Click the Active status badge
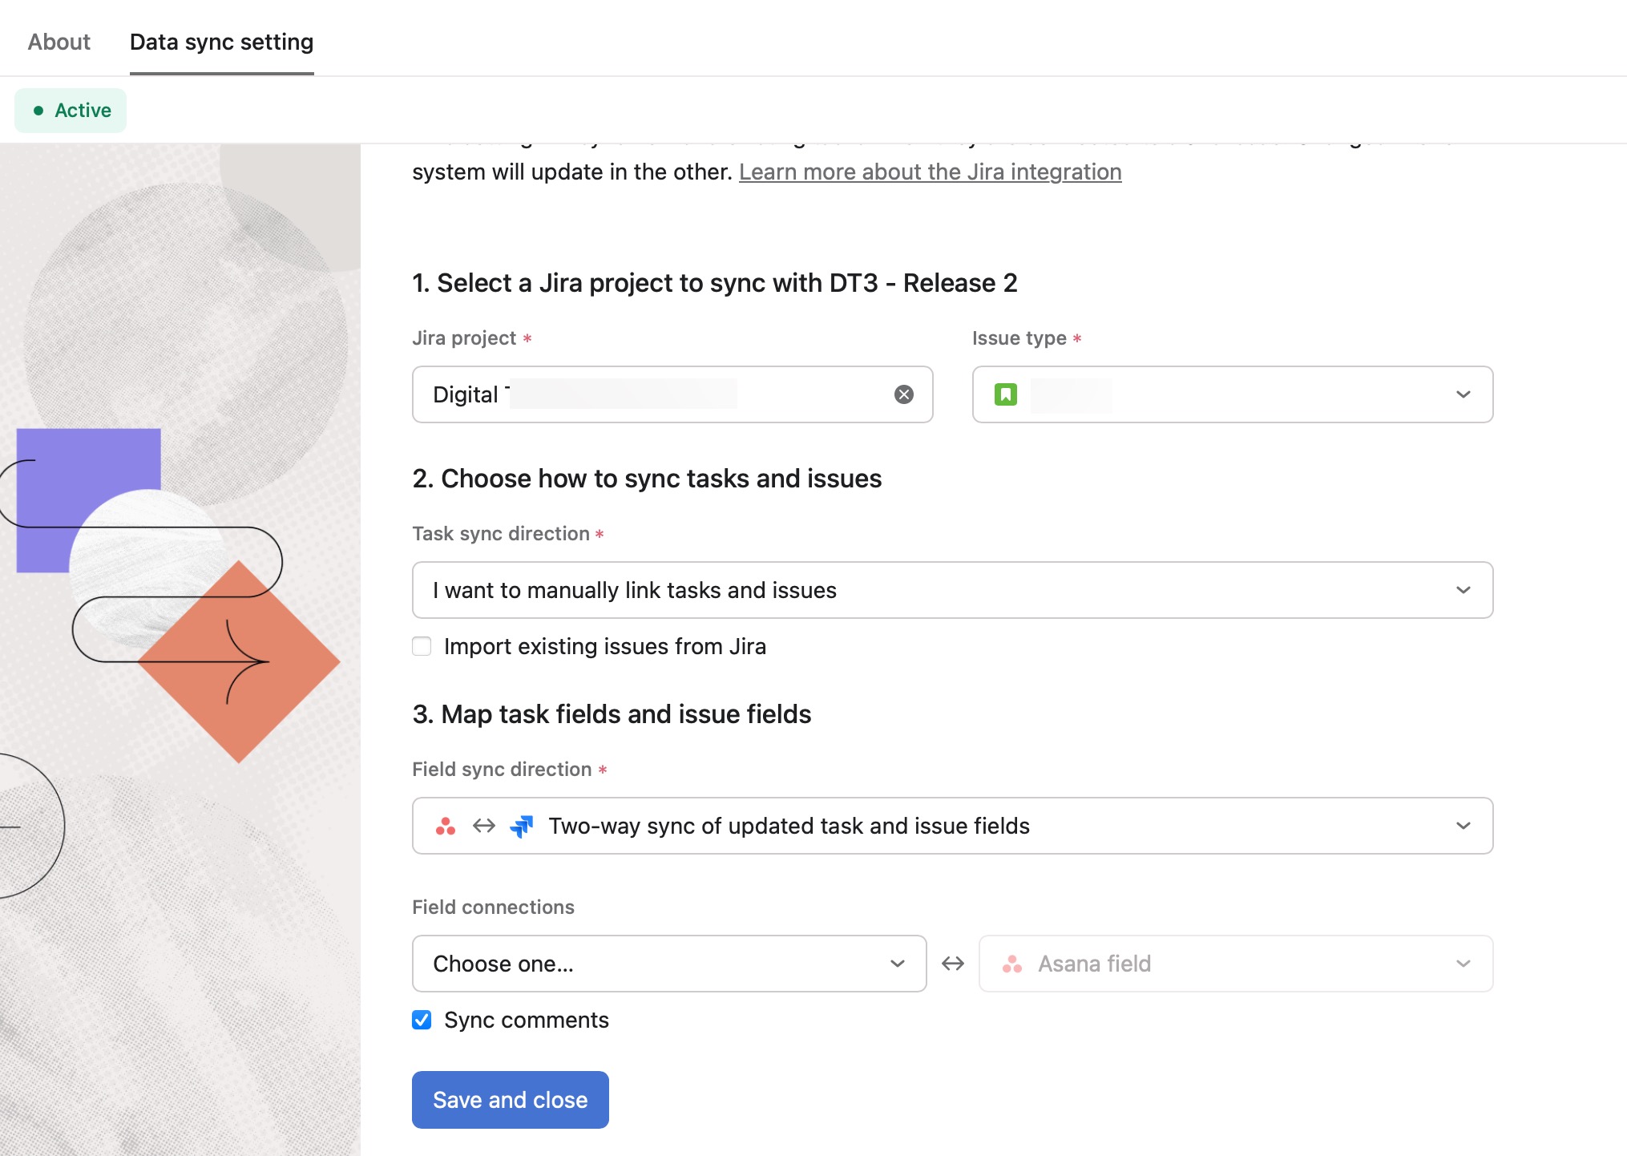Image resolution: width=1627 pixels, height=1156 pixels. pos(71,111)
